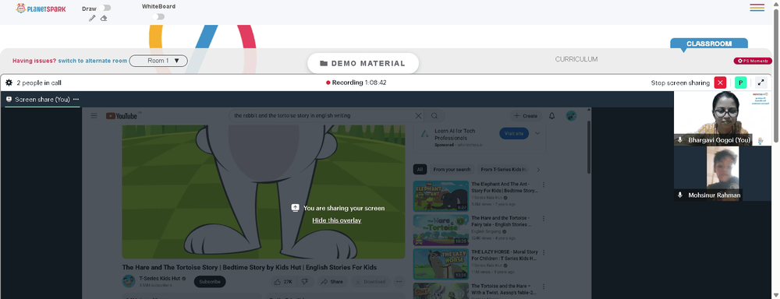Expand call view to fullscreen

click(x=761, y=83)
